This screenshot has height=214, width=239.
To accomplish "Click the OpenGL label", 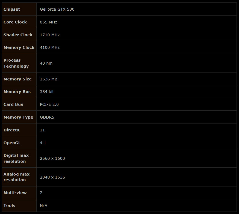I will (12, 143).
